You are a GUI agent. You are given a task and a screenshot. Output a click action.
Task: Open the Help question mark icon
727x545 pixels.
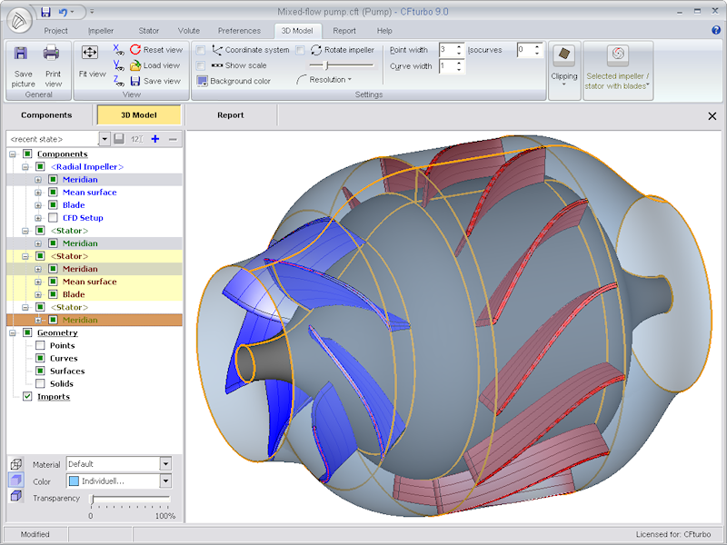coord(716,31)
